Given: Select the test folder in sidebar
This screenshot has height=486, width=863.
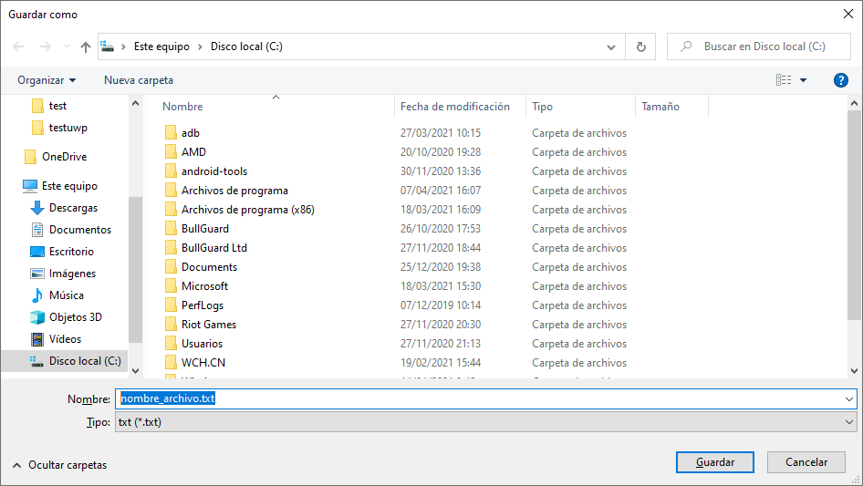Looking at the screenshot, I should [x=57, y=106].
